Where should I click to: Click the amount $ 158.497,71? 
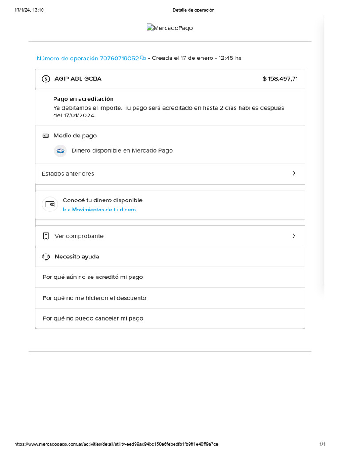(280, 79)
